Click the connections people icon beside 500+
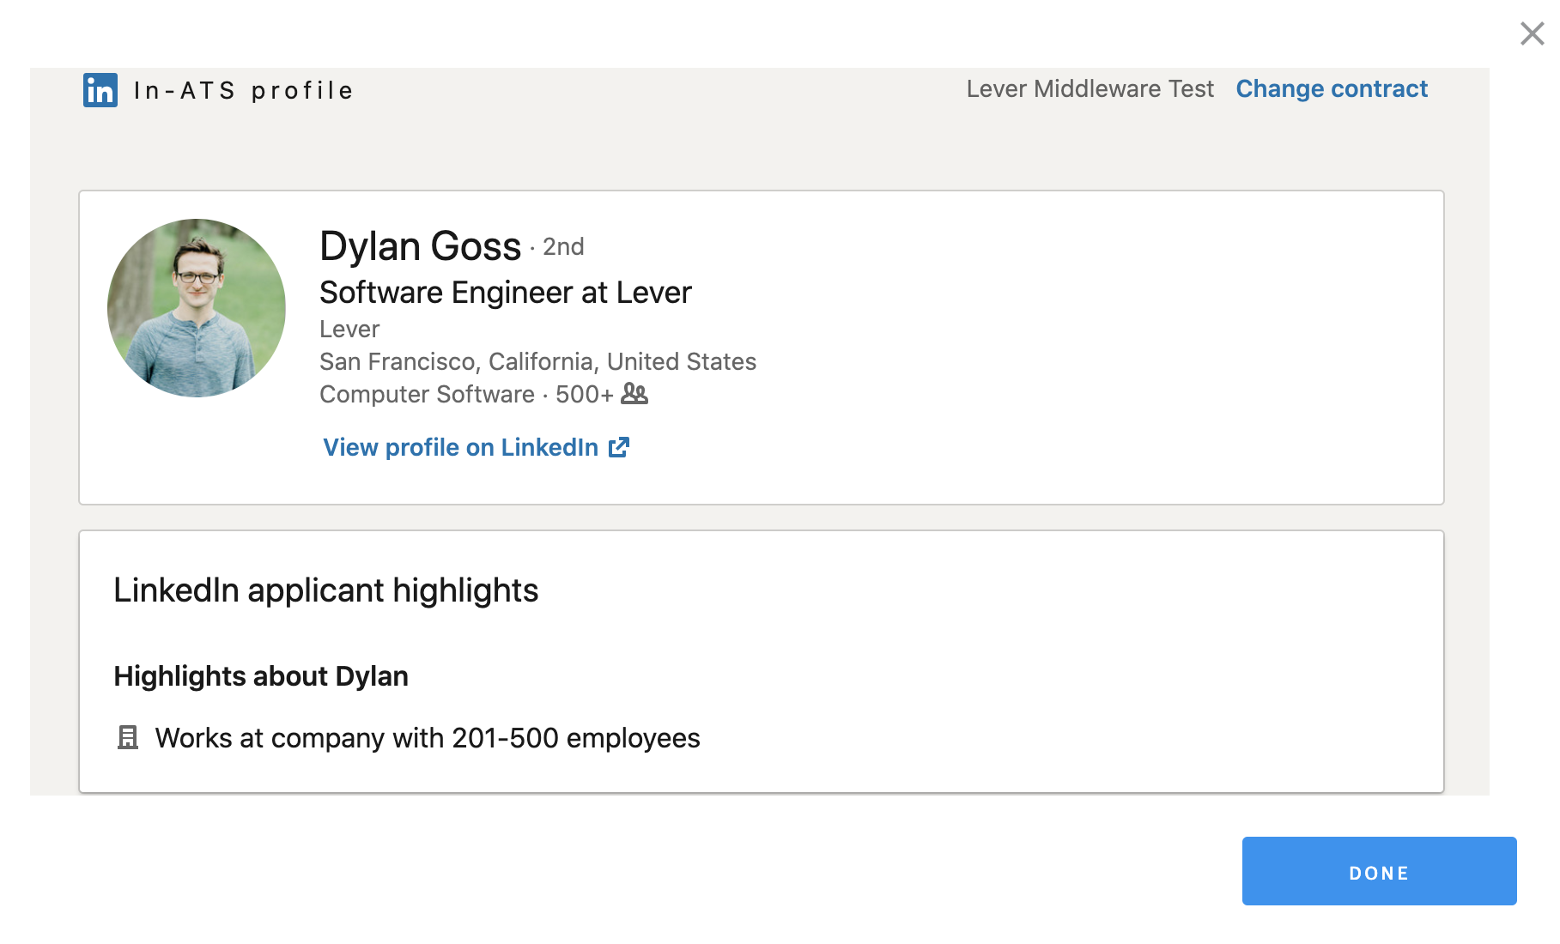The width and height of the screenshot is (1560, 944). coord(634,394)
